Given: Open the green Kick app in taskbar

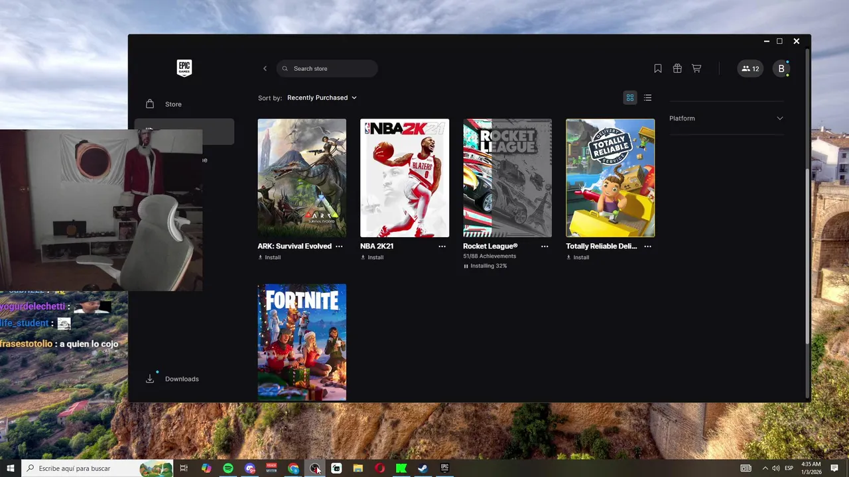Looking at the screenshot, I should tap(401, 468).
